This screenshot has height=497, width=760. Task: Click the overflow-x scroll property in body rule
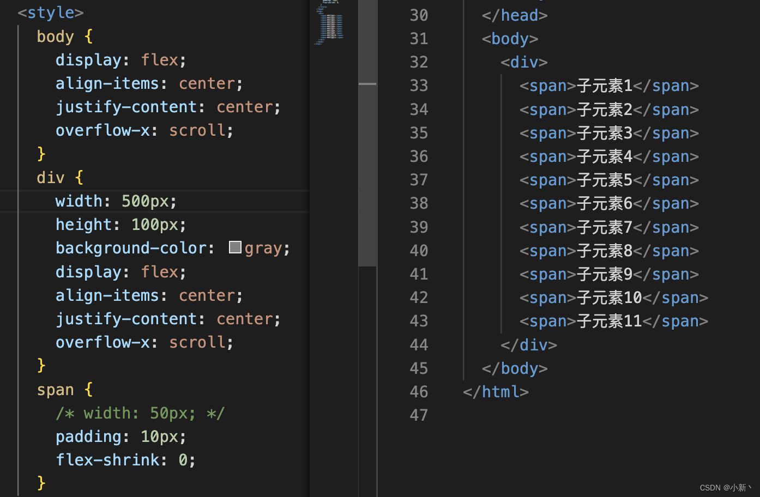143,130
